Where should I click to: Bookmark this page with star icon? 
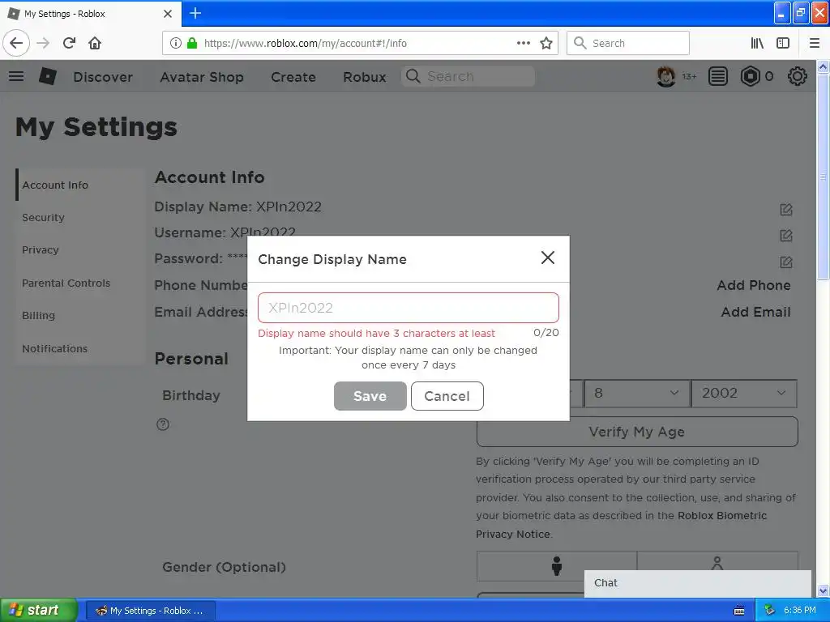[x=546, y=44]
